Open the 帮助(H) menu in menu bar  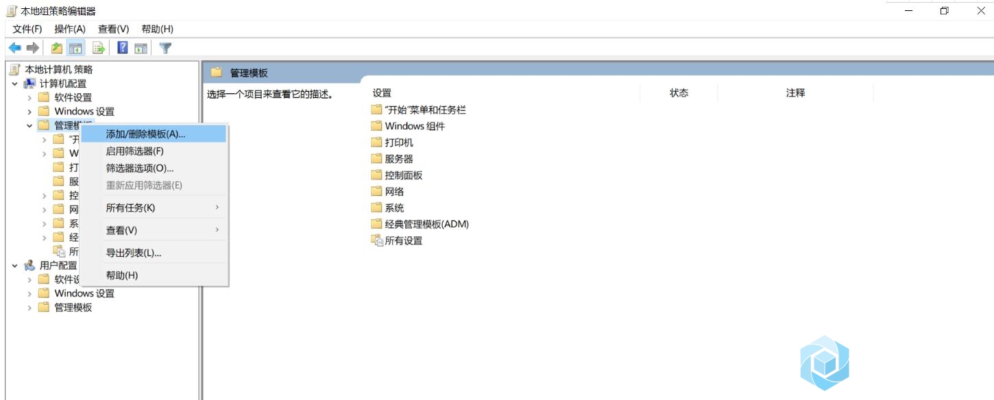[157, 29]
